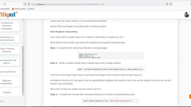
Task: Click 'Since the model has single neuron' sentence
Action: point(76,89)
